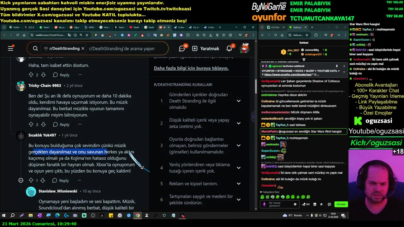404x227 pixels.
Task: Open the Reddit hamburger menu
Action: (x=11, y=49)
